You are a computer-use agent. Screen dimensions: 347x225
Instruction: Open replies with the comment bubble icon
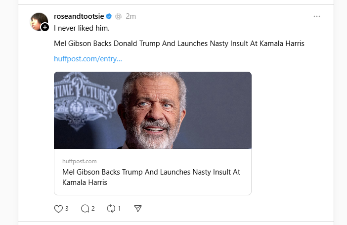coord(85,209)
